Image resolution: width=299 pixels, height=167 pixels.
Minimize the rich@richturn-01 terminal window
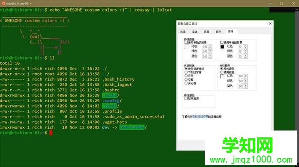click(x=270, y=3)
